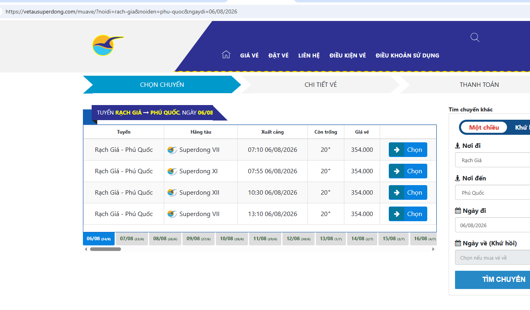The height and width of the screenshot is (310, 530).
Task: Choose the 13:10 Superdong VII trip
Action: 408,214
